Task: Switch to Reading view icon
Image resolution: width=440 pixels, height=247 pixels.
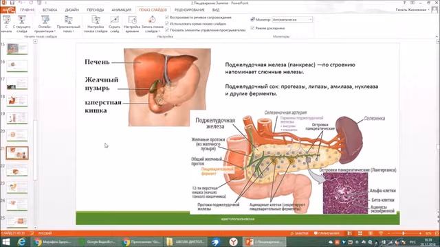Action: point(371,233)
